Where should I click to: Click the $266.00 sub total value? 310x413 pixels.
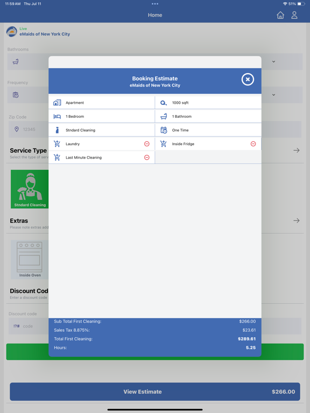[x=248, y=322]
